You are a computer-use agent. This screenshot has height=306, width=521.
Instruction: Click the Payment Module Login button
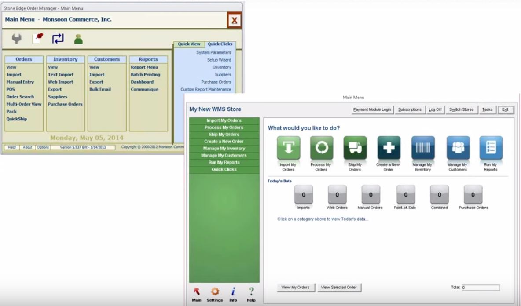pyautogui.click(x=372, y=109)
